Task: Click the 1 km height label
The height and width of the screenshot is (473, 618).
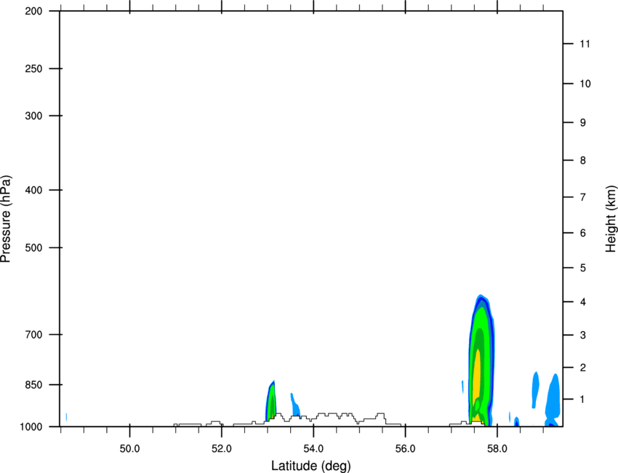Action: point(583,400)
